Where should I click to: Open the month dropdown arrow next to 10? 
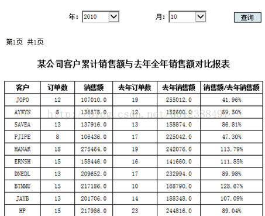tap(201, 16)
